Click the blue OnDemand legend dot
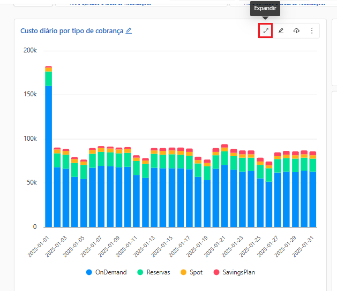 89,272
